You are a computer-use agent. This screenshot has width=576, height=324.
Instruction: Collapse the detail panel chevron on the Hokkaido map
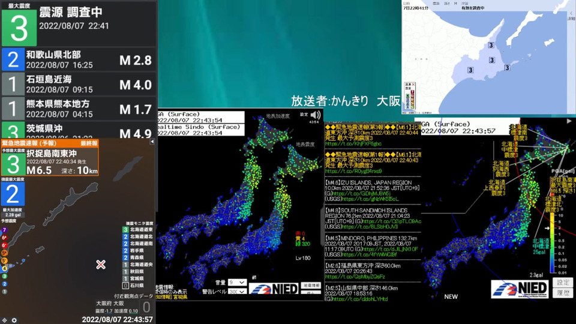(x=571, y=13)
